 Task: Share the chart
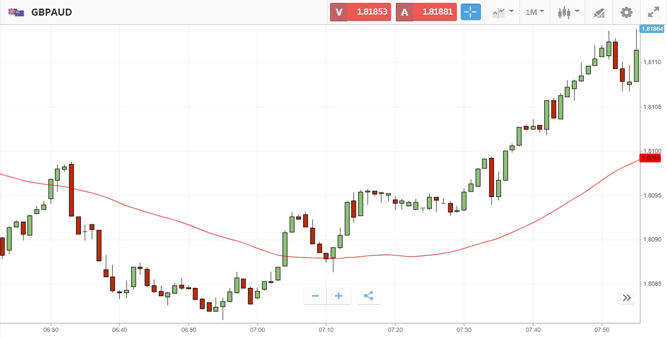(369, 296)
